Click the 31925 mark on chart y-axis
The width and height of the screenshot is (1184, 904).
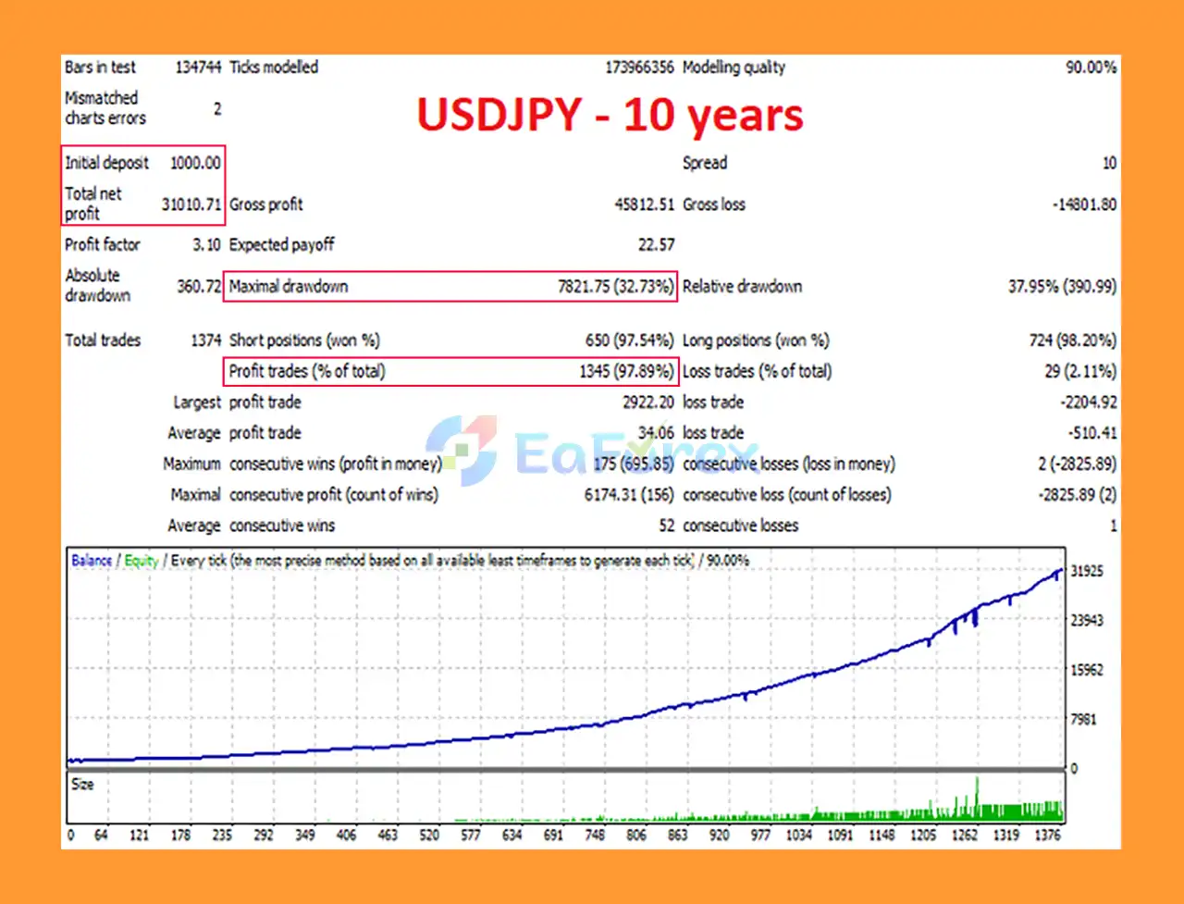[1087, 571]
